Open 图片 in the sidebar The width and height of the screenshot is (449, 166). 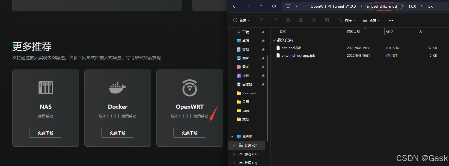pos(246,58)
